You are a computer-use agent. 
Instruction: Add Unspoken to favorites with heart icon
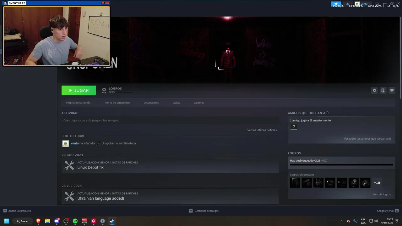392,90
